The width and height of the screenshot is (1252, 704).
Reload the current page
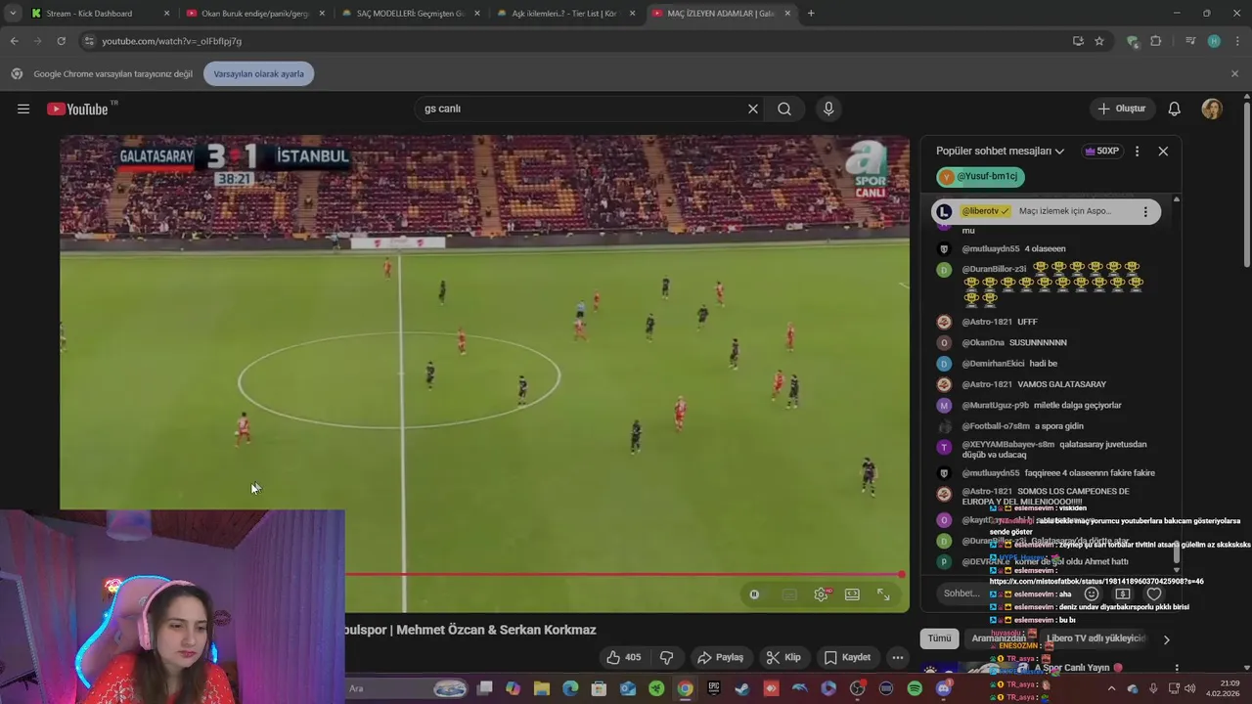(x=61, y=41)
